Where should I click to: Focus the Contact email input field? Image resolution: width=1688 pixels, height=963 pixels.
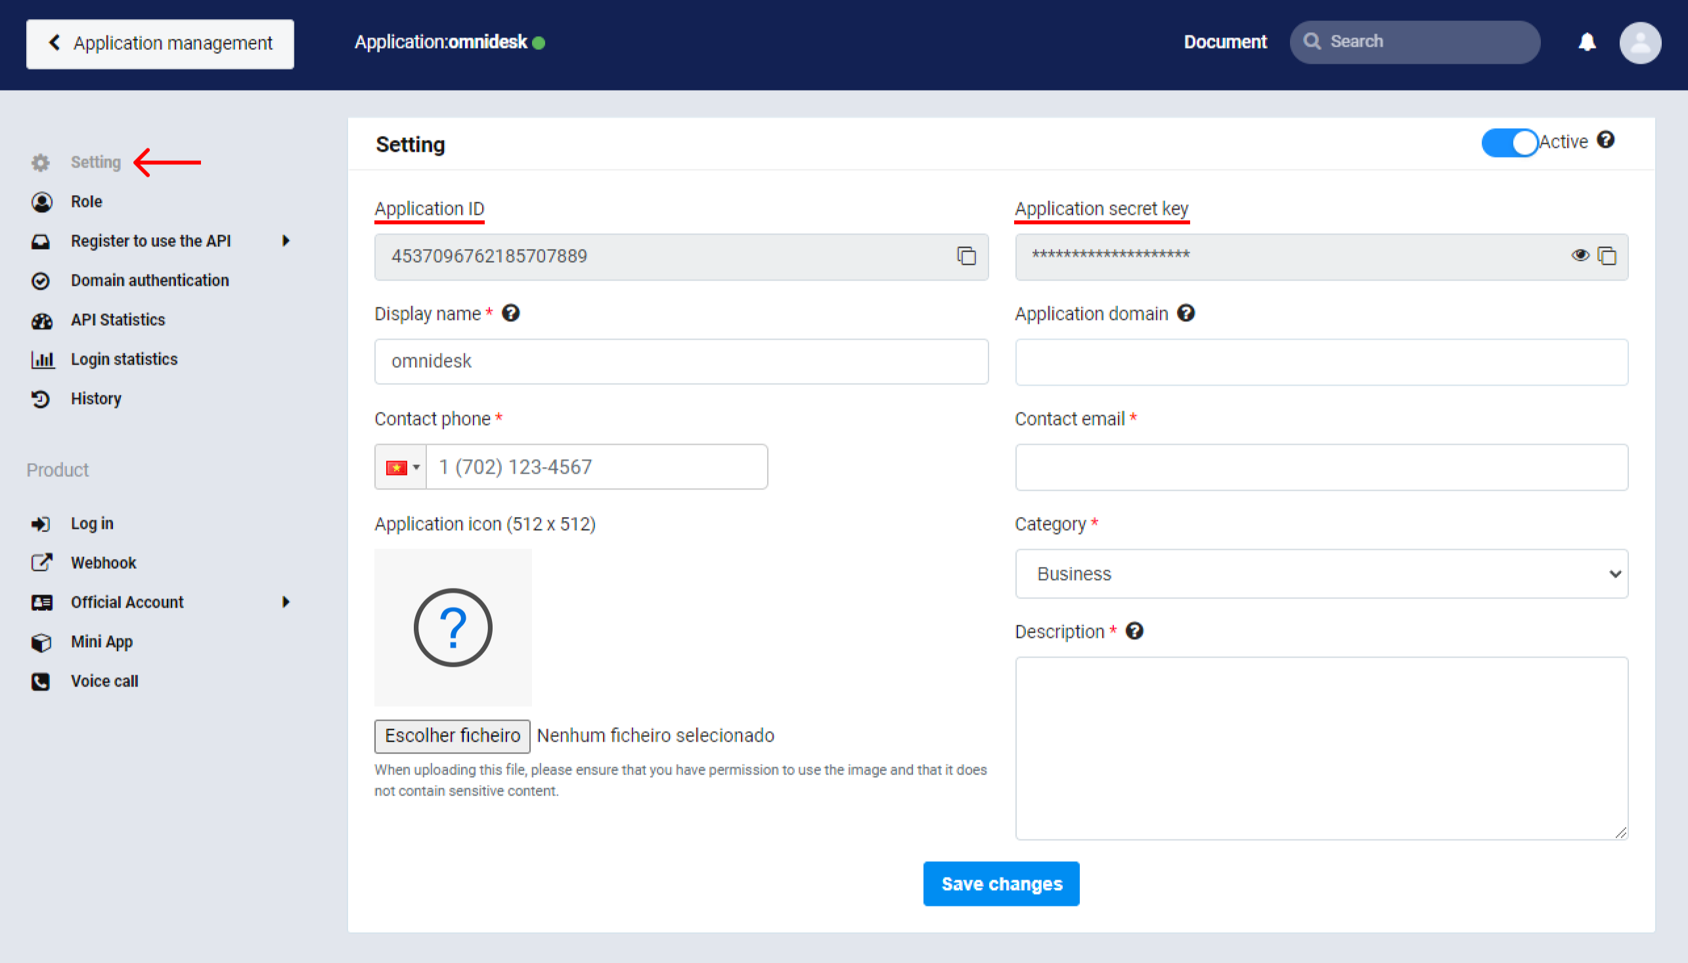pos(1321,467)
